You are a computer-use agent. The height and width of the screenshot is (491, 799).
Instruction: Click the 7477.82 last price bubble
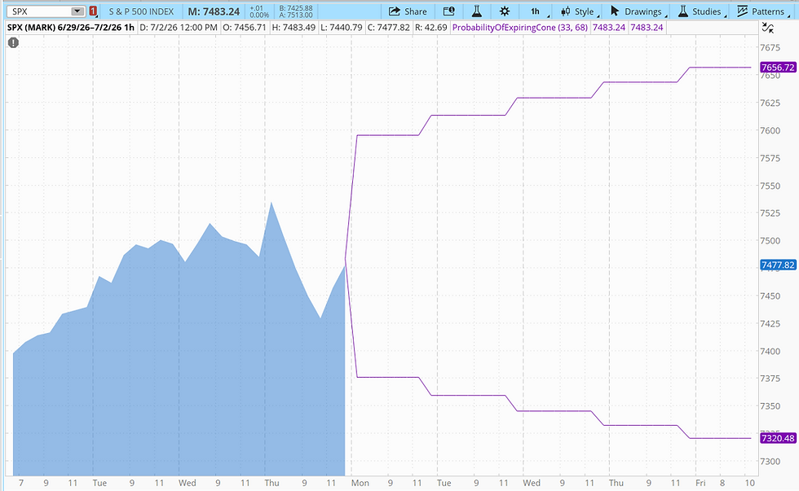(778, 265)
